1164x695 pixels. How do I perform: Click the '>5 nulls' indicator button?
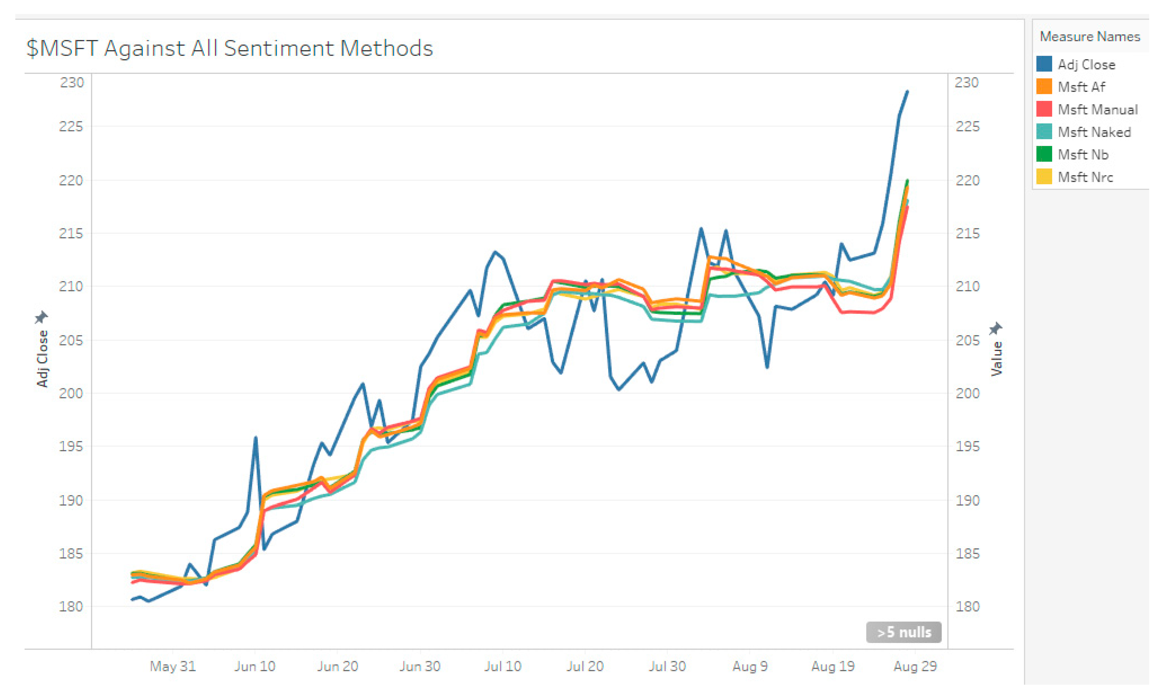point(903,632)
